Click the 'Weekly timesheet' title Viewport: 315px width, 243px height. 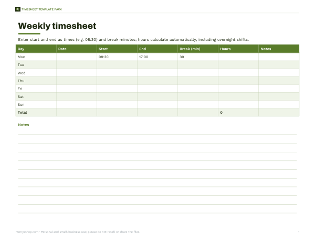(x=57, y=26)
